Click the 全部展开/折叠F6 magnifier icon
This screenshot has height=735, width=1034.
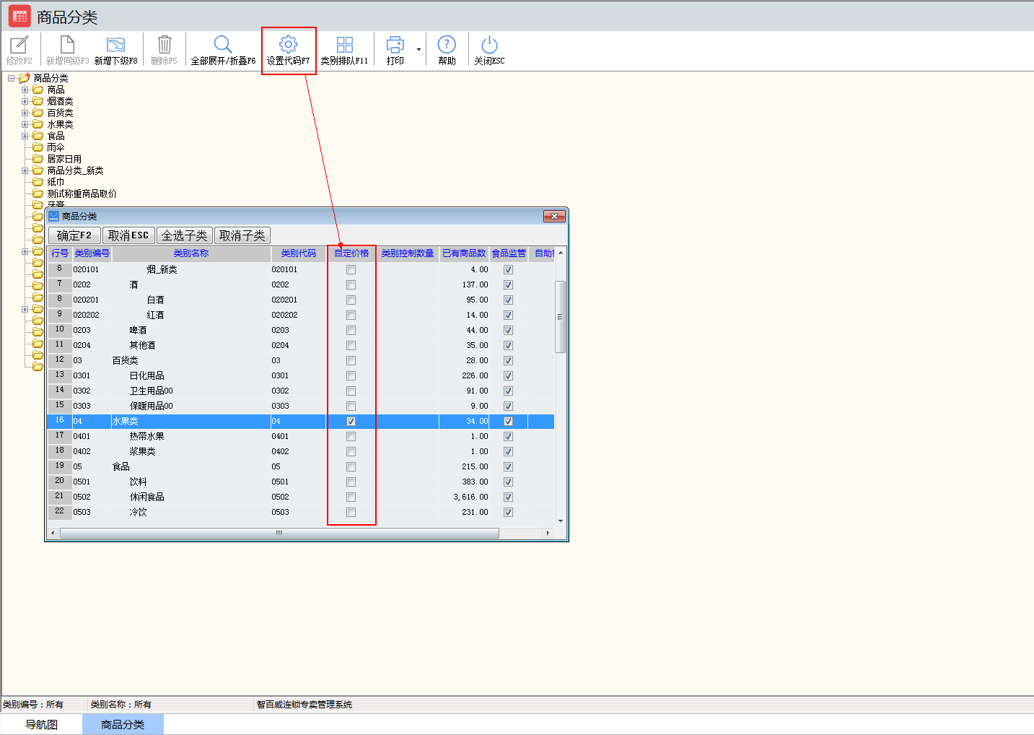click(223, 45)
